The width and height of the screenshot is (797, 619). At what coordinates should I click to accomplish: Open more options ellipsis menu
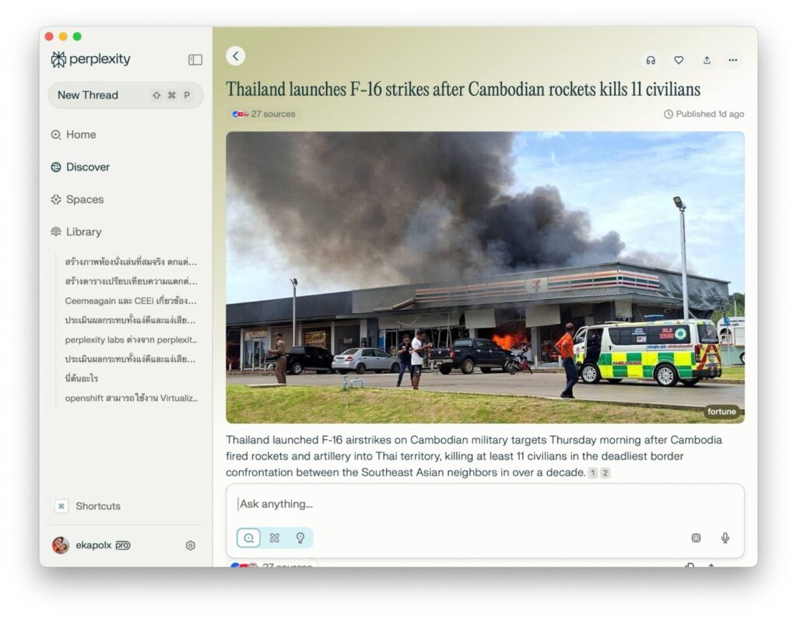[732, 61]
